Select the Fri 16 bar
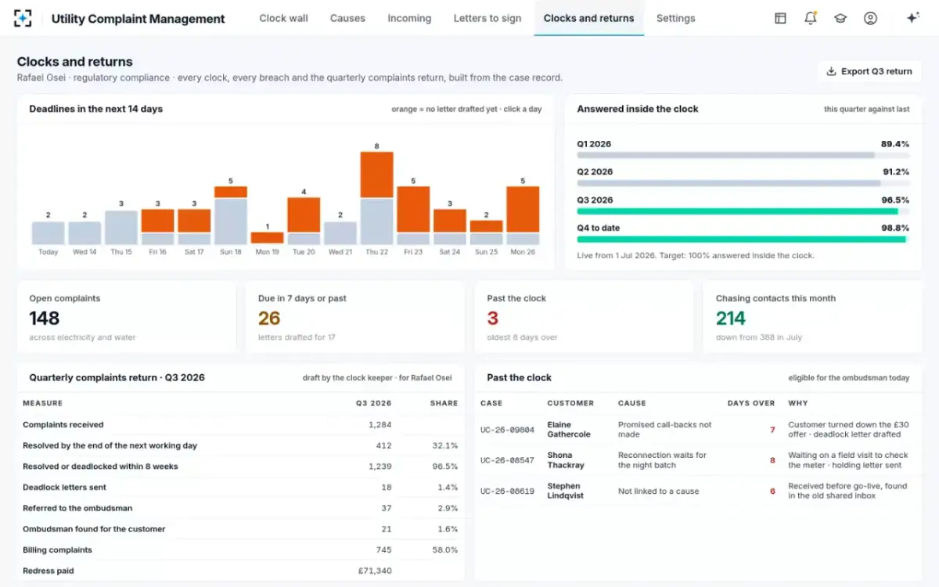 click(157, 228)
